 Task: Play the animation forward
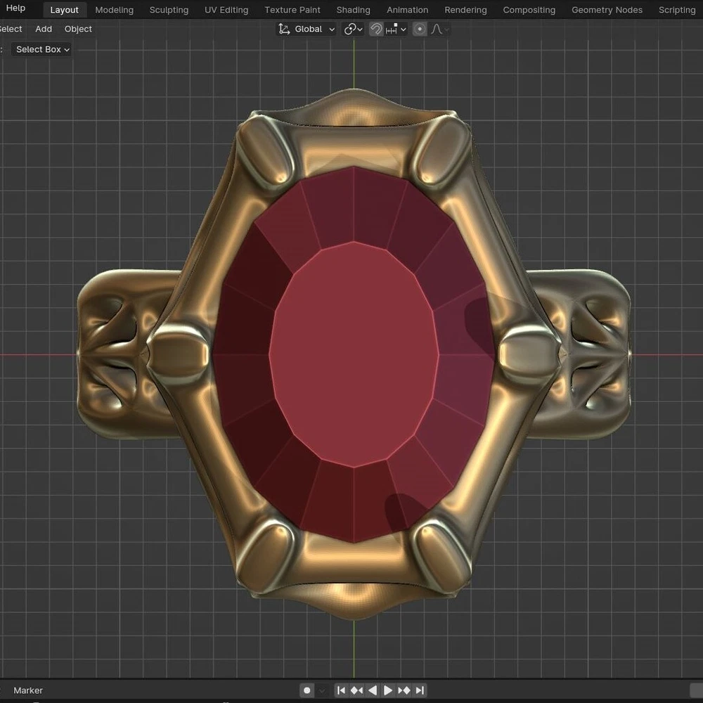click(x=388, y=690)
